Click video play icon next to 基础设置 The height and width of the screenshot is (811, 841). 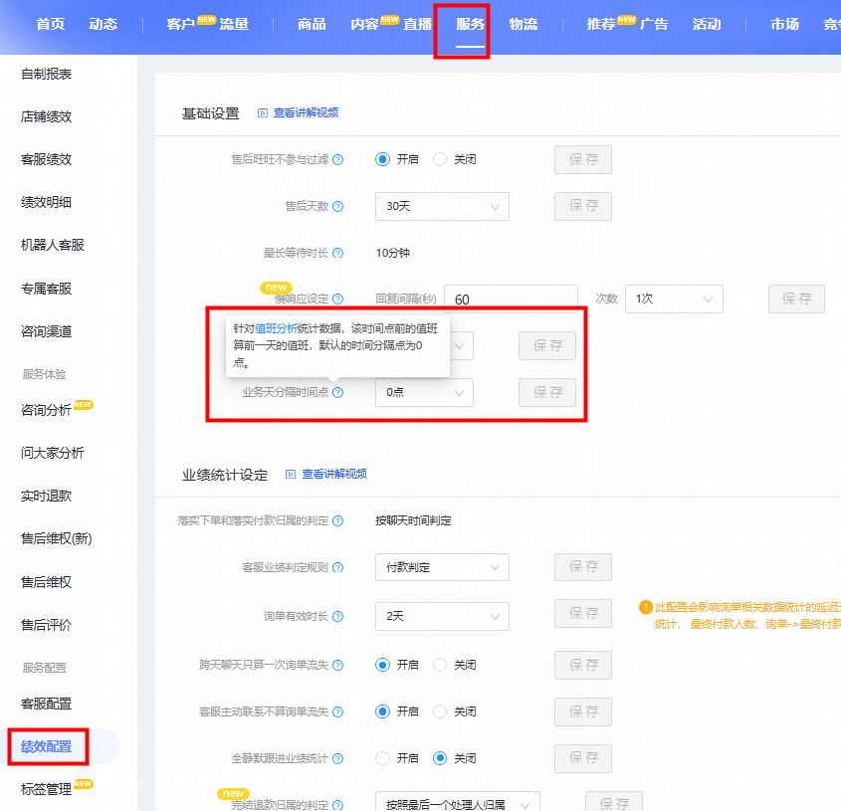tap(263, 113)
